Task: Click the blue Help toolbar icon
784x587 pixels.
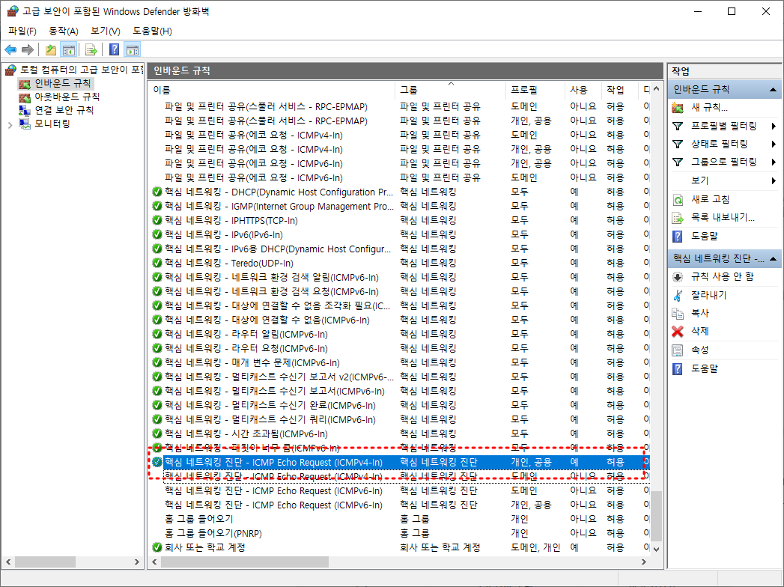Action: (x=115, y=49)
